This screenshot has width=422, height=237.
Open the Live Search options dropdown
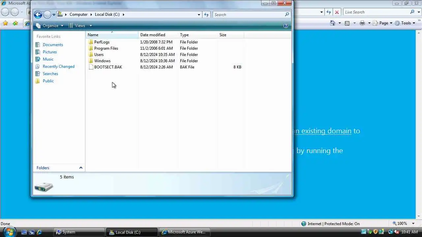419,12
